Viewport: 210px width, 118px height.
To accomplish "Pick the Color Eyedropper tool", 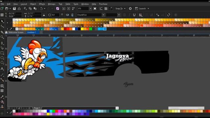I will click(2, 97).
